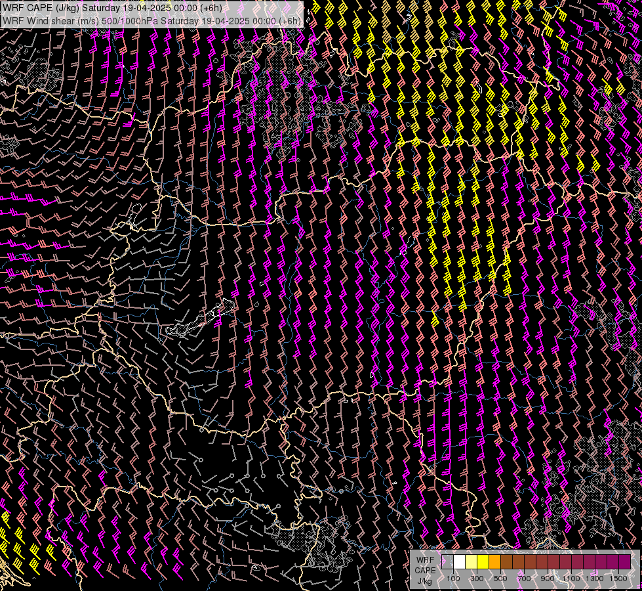
Task: Click the orange CAPE legend swatch
Action: tap(494, 562)
